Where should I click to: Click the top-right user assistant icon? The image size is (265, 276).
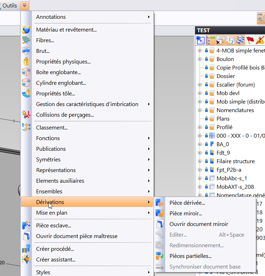pyautogui.click(x=261, y=18)
